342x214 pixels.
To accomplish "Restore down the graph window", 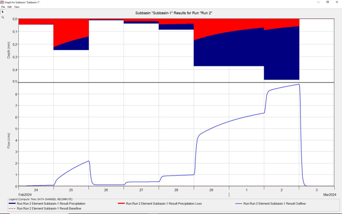I will point(327,2).
